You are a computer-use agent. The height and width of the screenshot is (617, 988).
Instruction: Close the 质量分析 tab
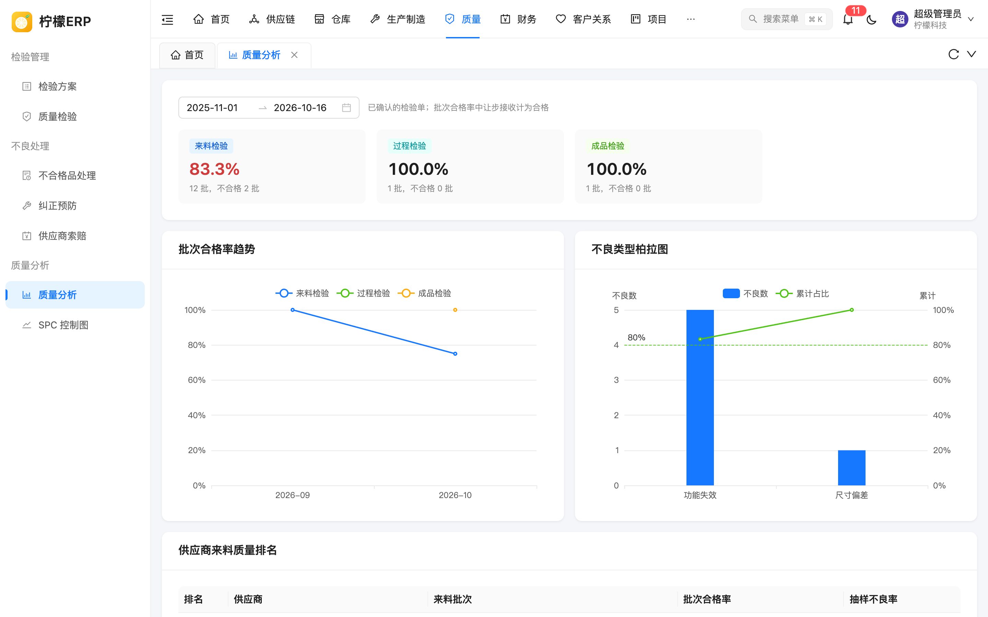(x=294, y=55)
